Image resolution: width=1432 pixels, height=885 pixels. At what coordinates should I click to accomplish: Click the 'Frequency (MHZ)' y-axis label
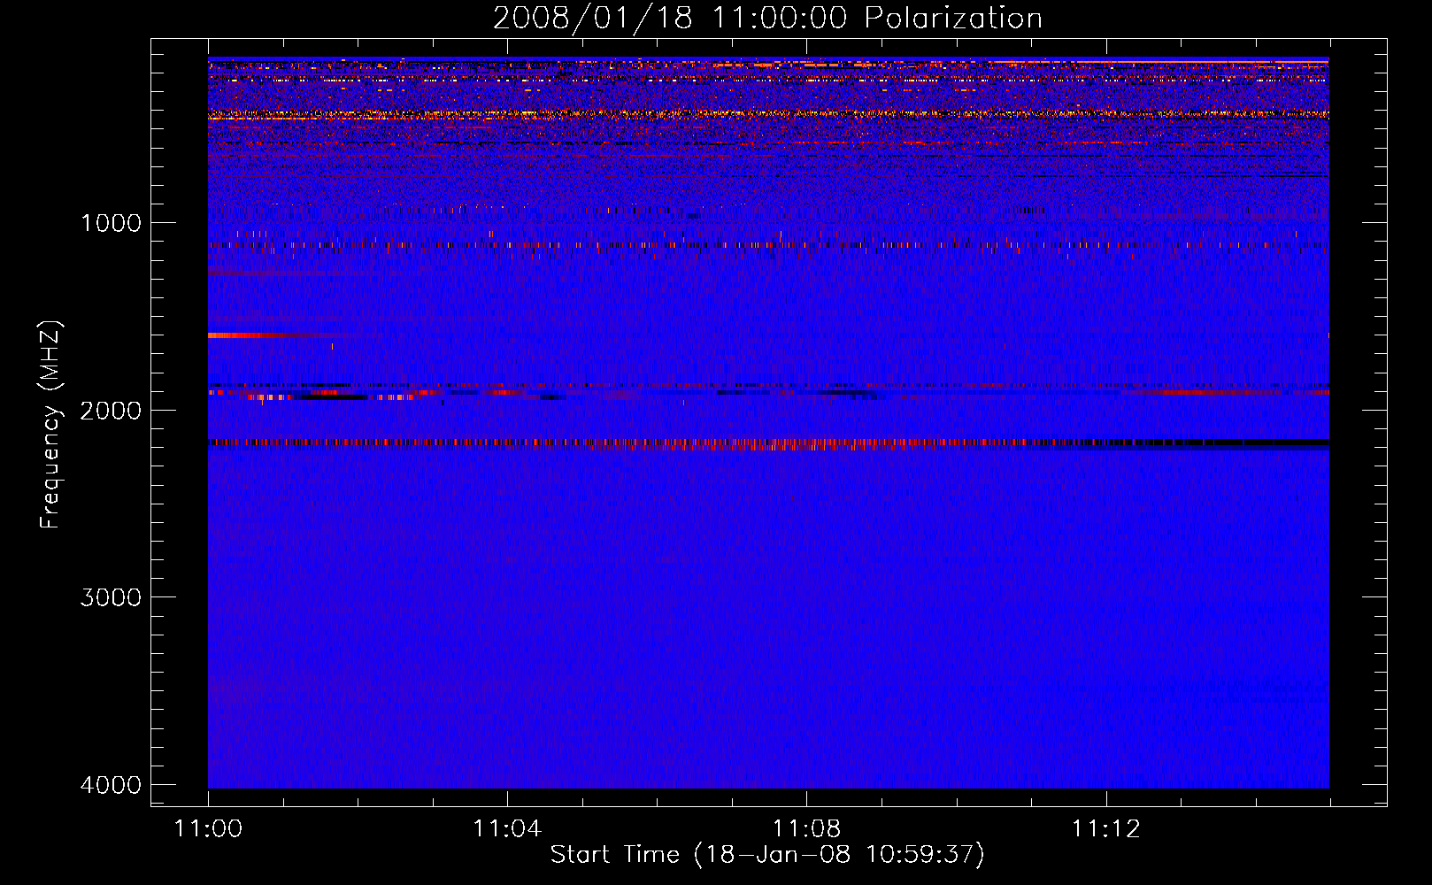(51, 425)
